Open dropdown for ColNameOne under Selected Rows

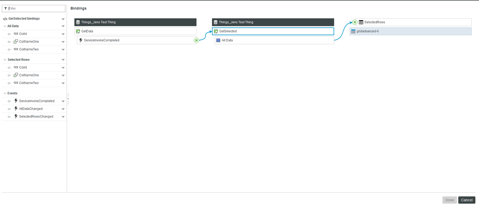63,75
